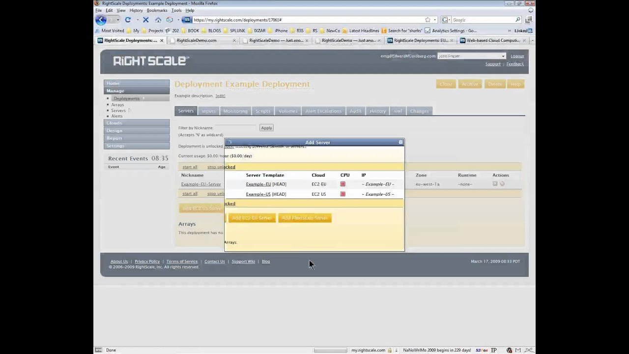Click the Feedback link in header
Viewport: 629px width, 354px height.
click(515, 64)
